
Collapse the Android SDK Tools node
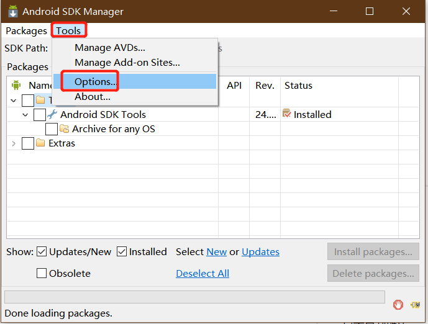(x=25, y=115)
